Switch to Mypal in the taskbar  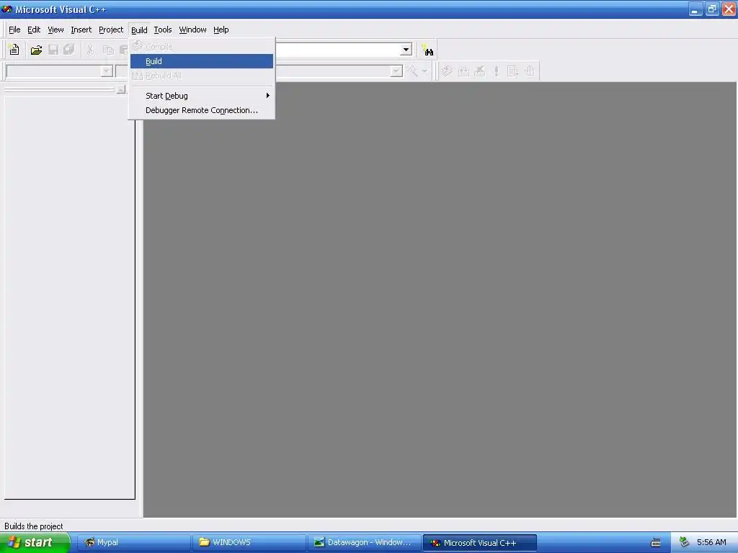pyautogui.click(x=133, y=542)
